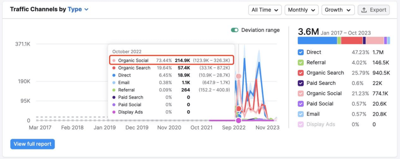Click the 371.1K y-axis label

click(23, 44)
